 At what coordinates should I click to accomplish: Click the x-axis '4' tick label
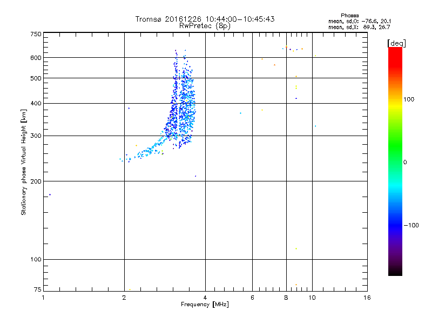click(x=205, y=298)
